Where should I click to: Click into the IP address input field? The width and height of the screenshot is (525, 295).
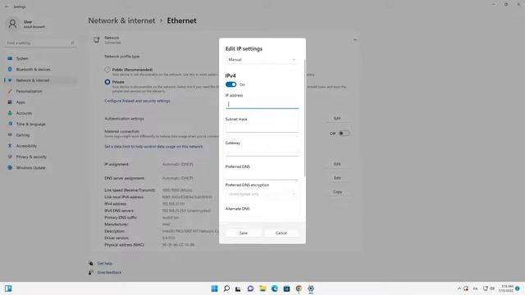click(x=262, y=104)
